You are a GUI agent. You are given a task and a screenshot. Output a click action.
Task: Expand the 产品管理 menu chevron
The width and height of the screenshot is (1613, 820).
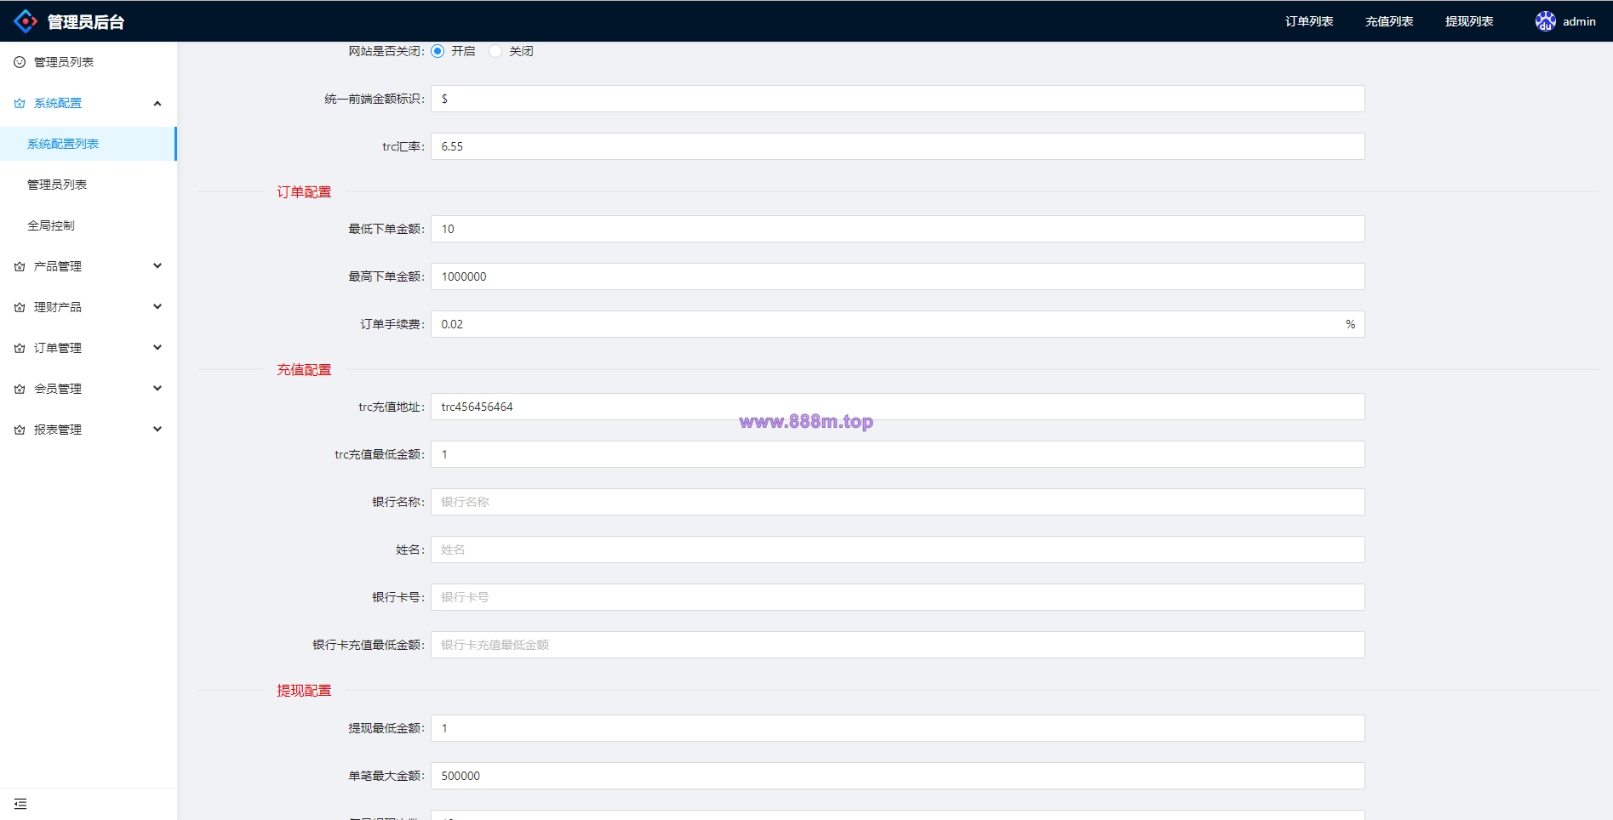pyautogui.click(x=157, y=266)
